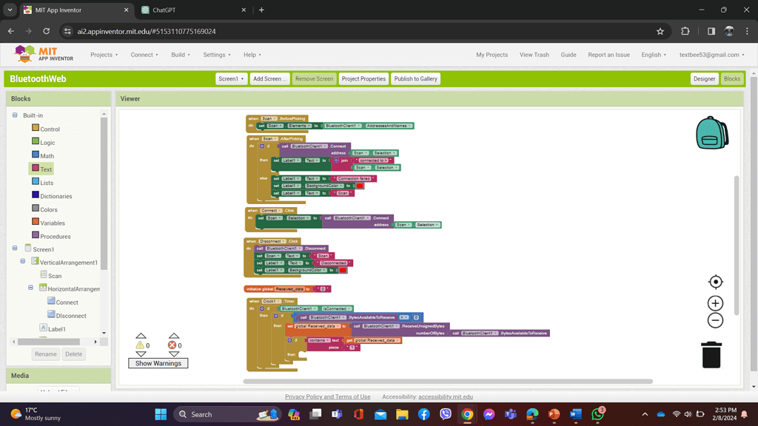Viewport: 758px width, 426px height.
Task: Switch to the Designer view
Action: tap(704, 79)
